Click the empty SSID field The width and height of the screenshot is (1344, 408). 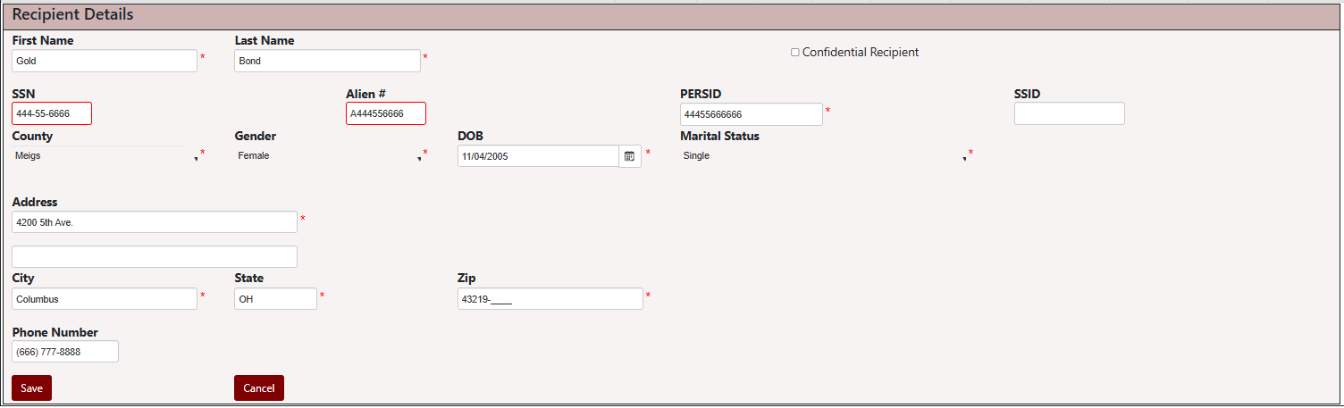[x=1069, y=114]
